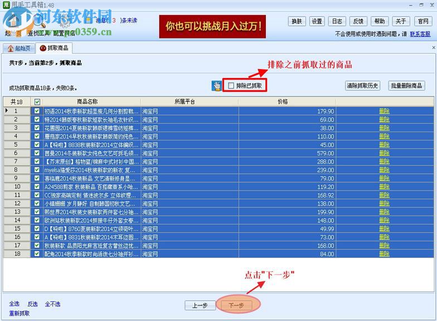Select the product name starting 欧洲站秋装新款2014
This screenshot has width=437, height=321.
[91, 220]
